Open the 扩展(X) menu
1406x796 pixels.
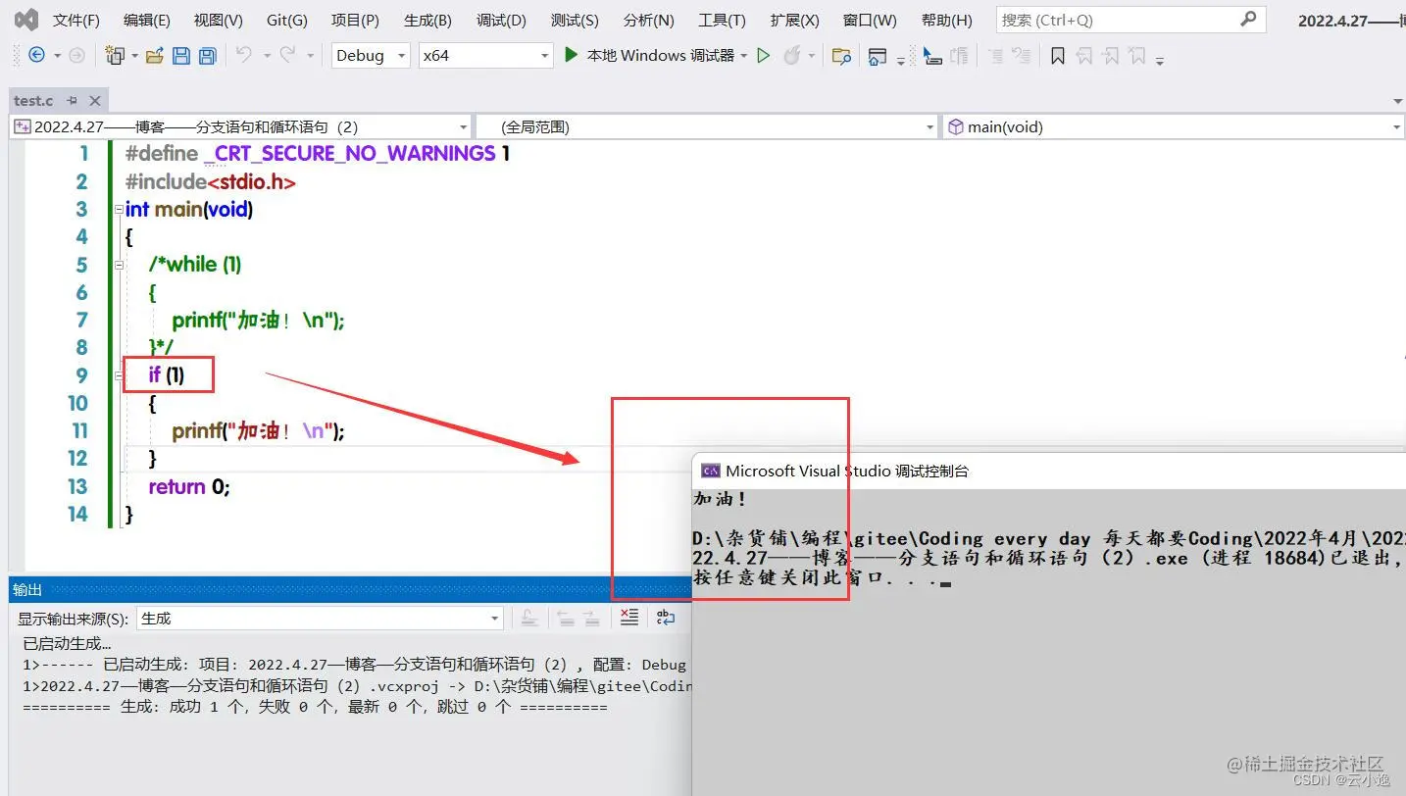(795, 20)
